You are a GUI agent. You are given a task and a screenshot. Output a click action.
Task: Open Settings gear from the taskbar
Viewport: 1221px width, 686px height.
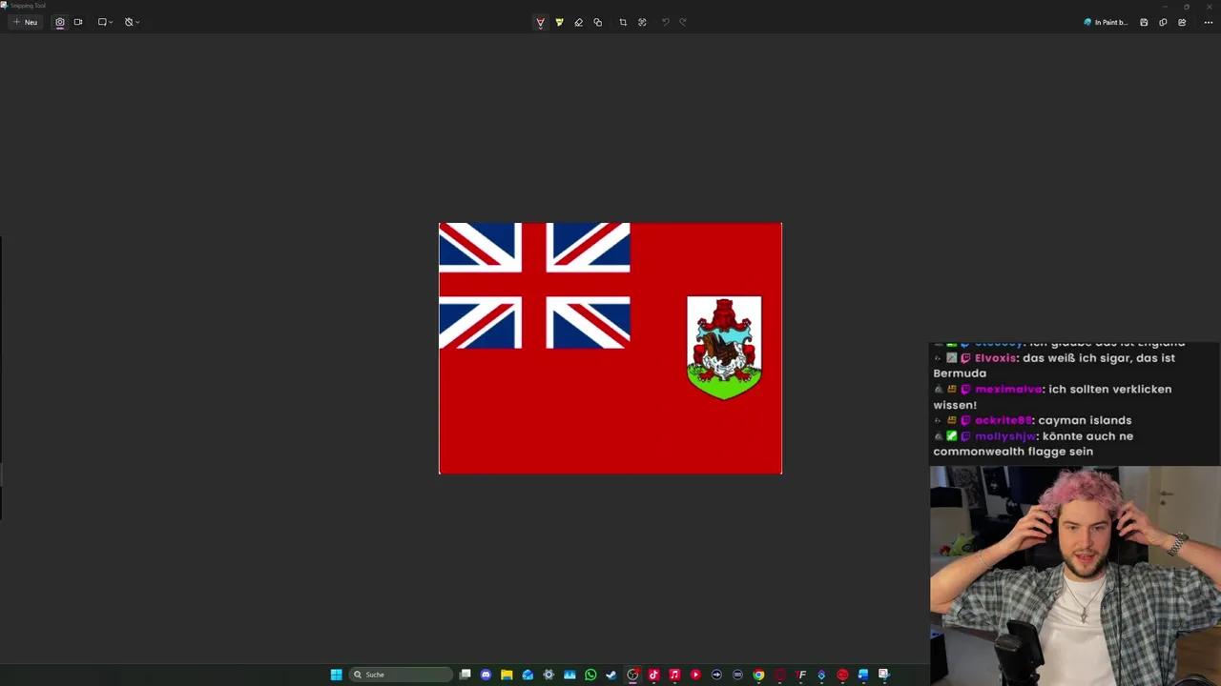pyautogui.click(x=548, y=675)
